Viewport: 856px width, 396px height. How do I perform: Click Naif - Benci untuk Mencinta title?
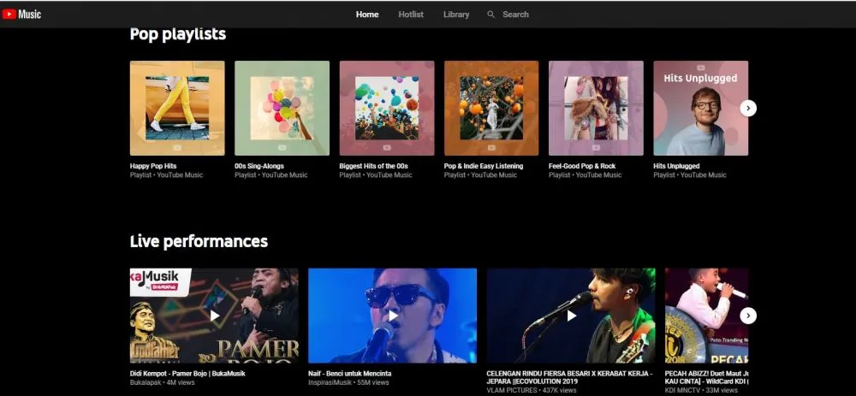(x=349, y=374)
